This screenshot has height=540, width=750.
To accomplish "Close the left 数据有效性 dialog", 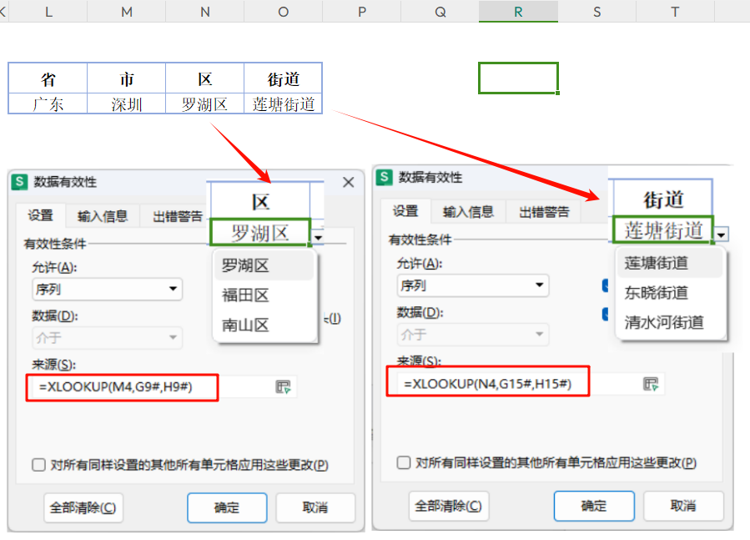I will click(348, 182).
